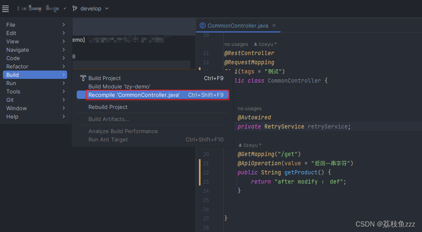This screenshot has height=232, width=422.
Task: Expand the Window submenu arrow
Action: tap(63, 108)
